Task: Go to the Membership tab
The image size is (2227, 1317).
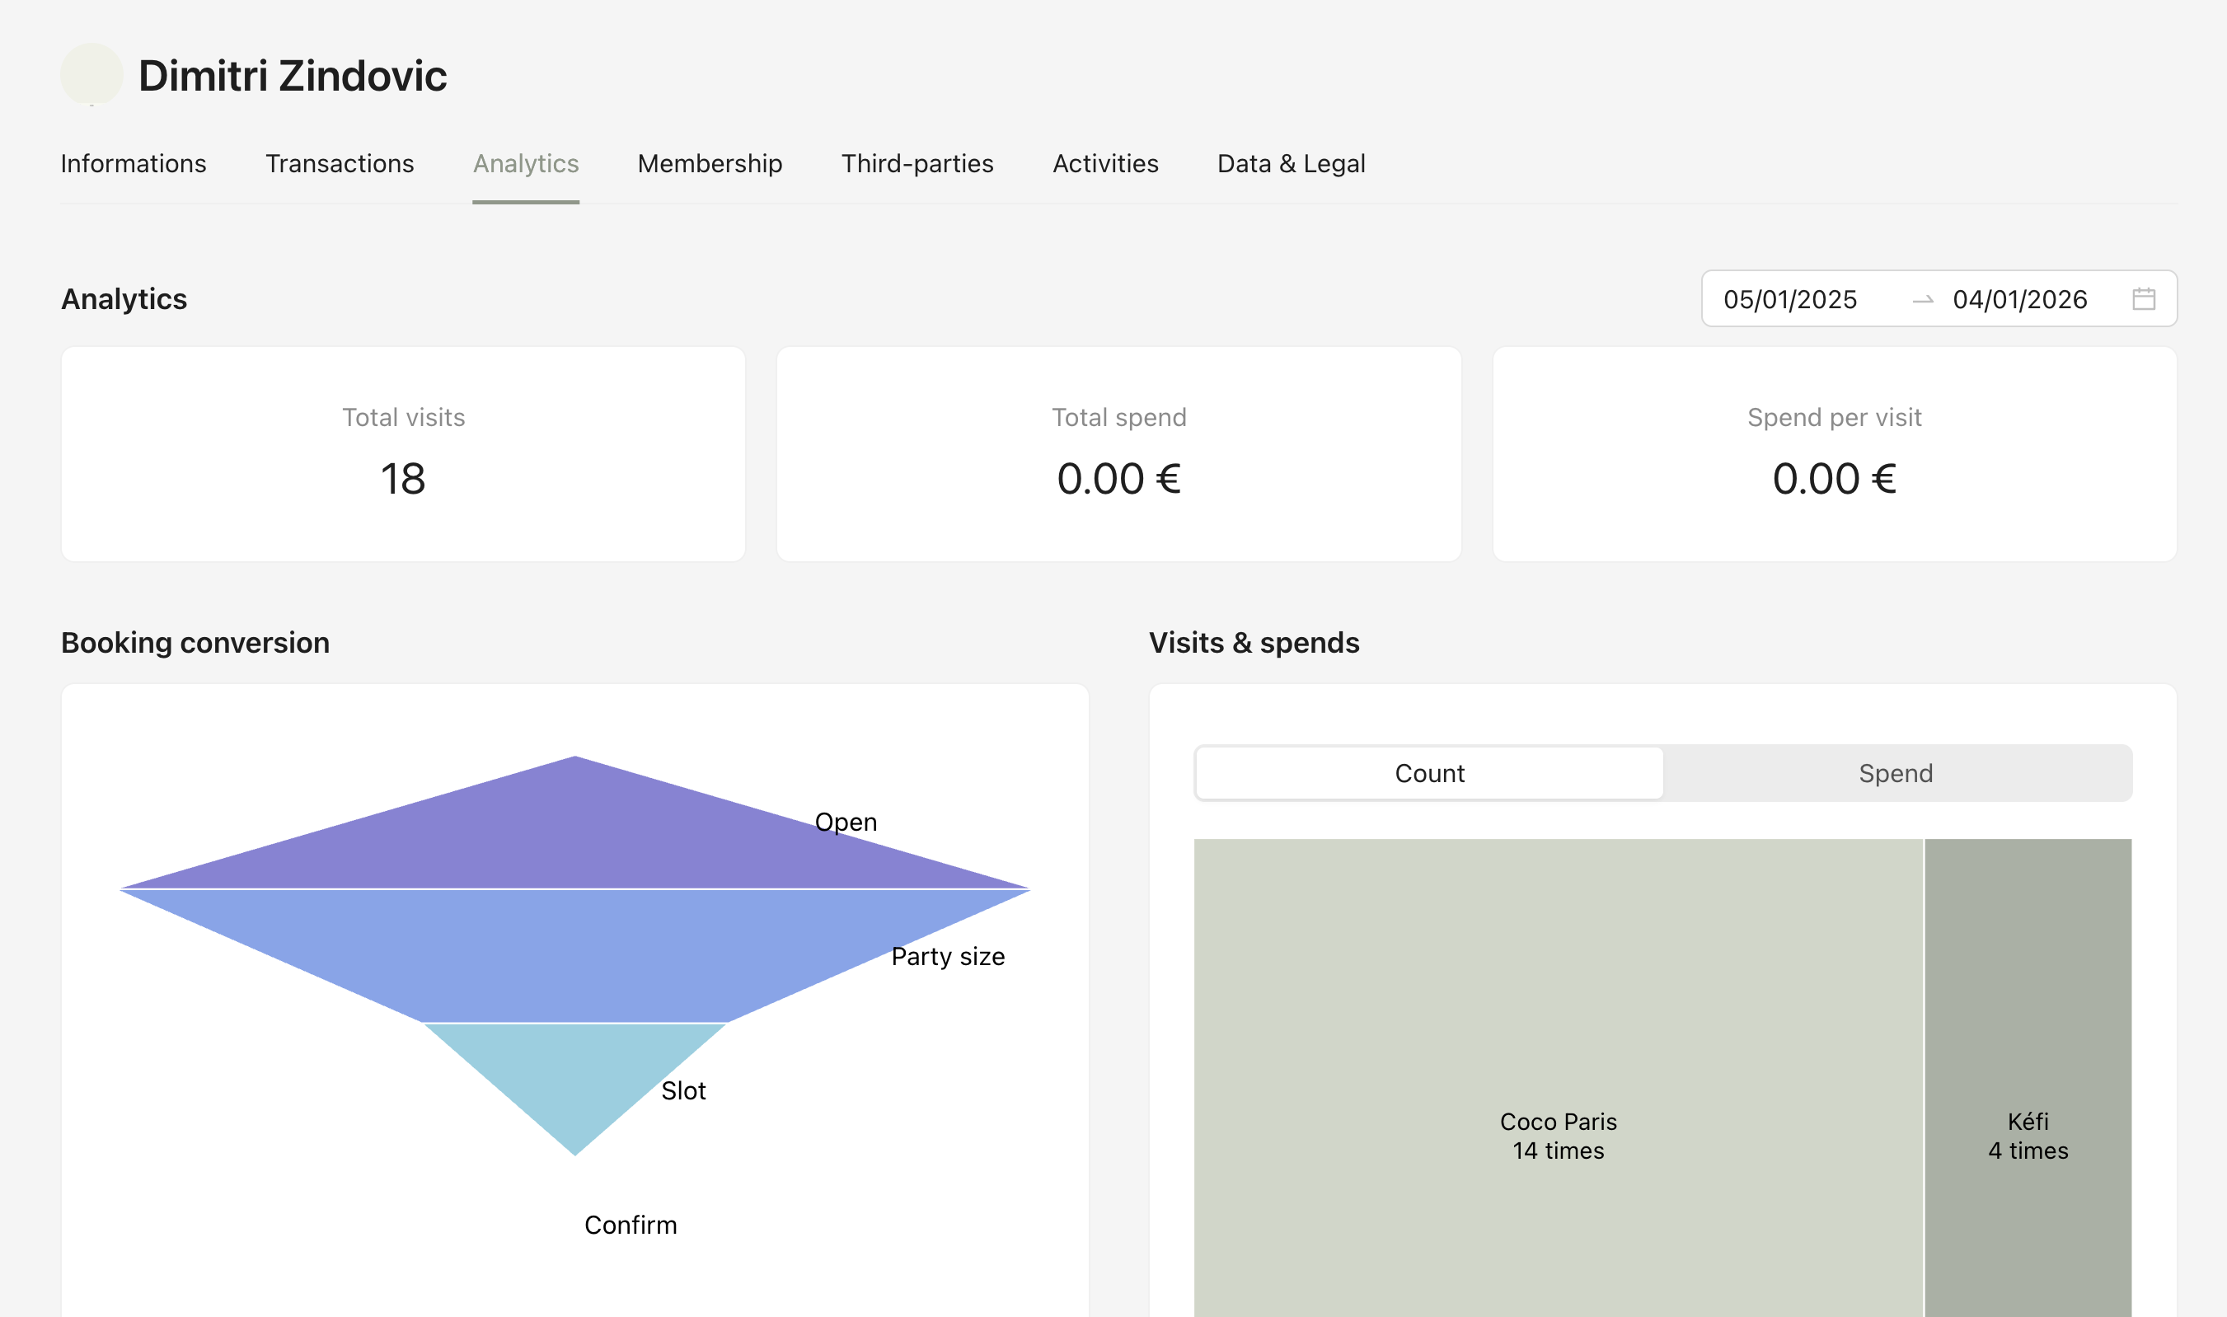Action: (x=710, y=163)
